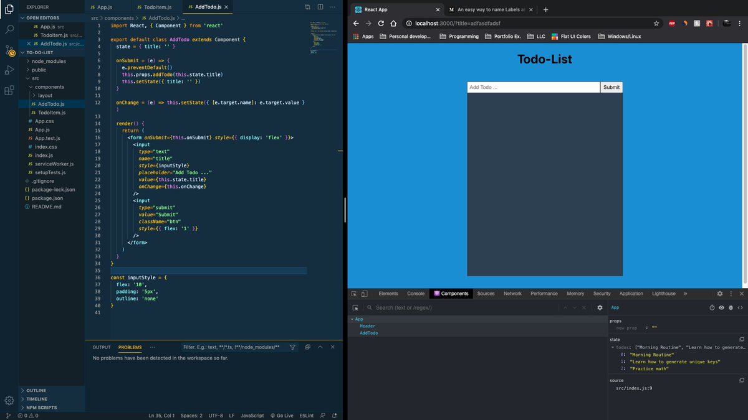
Task: Select a component in page using React picker
Action: coord(356,307)
